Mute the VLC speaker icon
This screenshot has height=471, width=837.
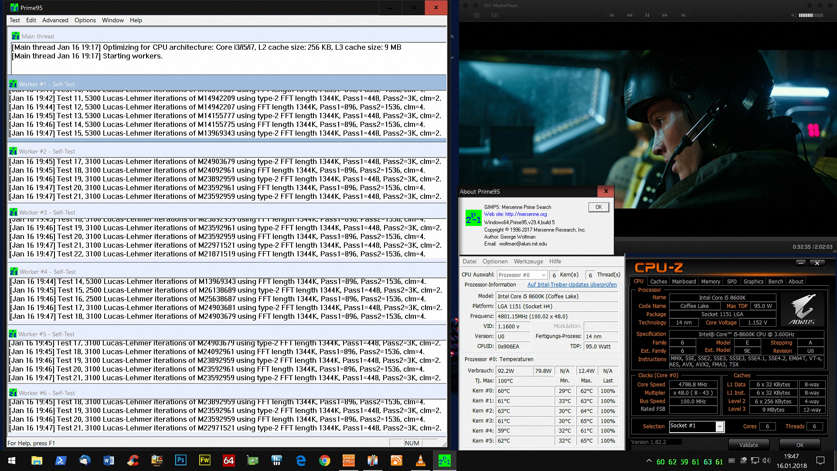tap(793, 15)
